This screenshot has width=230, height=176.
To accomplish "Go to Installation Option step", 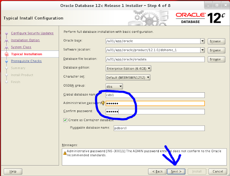I will click(26, 40).
